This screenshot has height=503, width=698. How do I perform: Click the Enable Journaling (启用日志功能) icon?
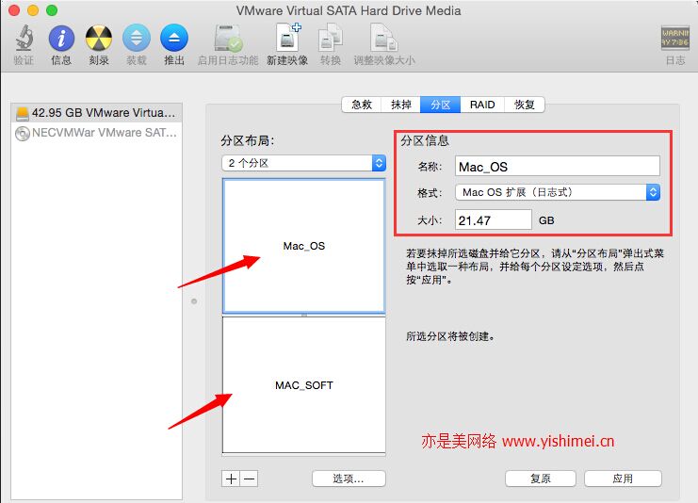click(x=228, y=39)
